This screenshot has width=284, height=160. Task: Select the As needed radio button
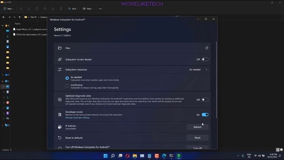pyautogui.click(x=67, y=78)
